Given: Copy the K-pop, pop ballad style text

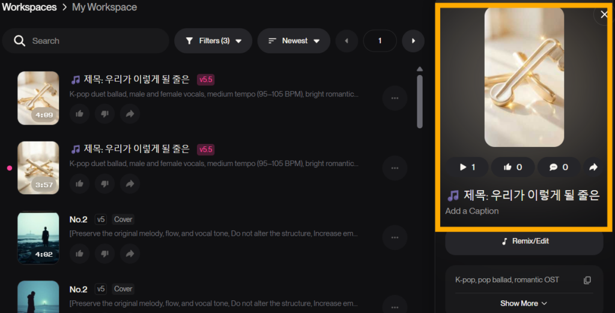Looking at the screenshot, I should coord(587,280).
